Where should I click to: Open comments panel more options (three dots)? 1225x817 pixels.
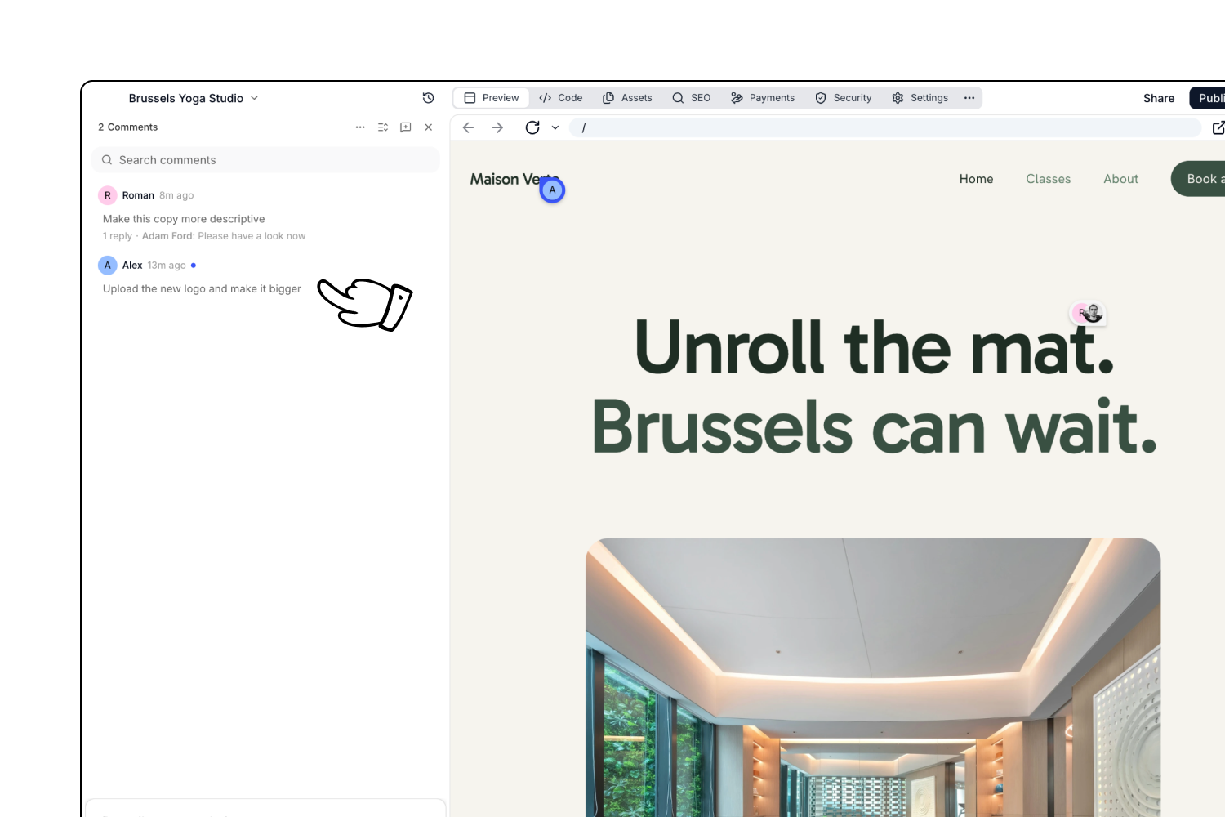coord(360,127)
